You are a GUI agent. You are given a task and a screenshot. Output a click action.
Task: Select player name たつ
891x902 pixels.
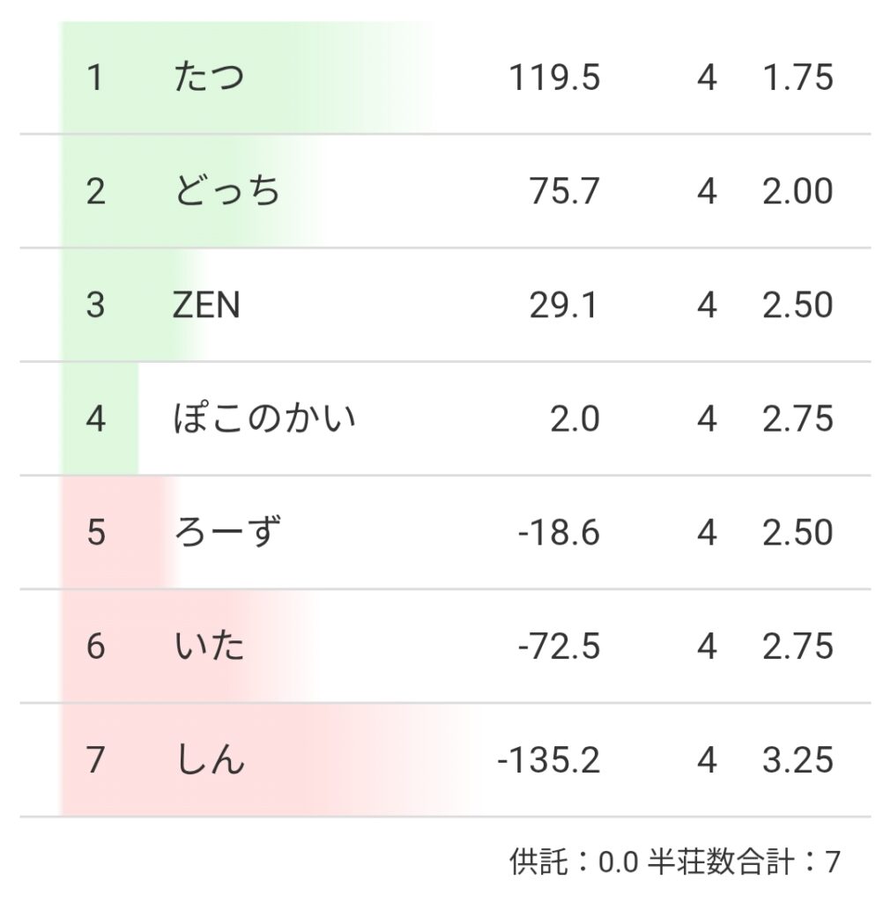(209, 78)
